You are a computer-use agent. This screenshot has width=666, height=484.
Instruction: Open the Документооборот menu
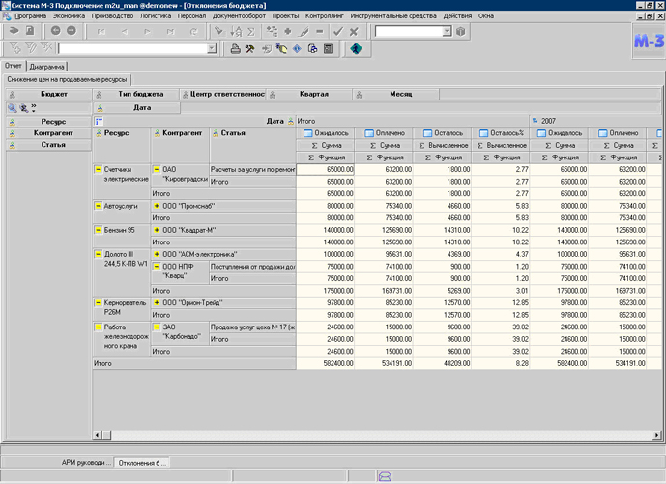click(239, 16)
